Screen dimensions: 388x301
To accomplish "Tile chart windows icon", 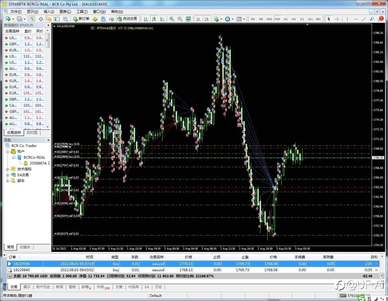I will pyautogui.click(x=188, y=19).
